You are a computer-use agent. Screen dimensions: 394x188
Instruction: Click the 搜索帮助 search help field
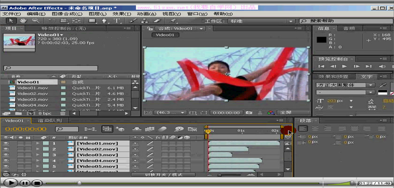pyautogui.click(x=346, y=21)
